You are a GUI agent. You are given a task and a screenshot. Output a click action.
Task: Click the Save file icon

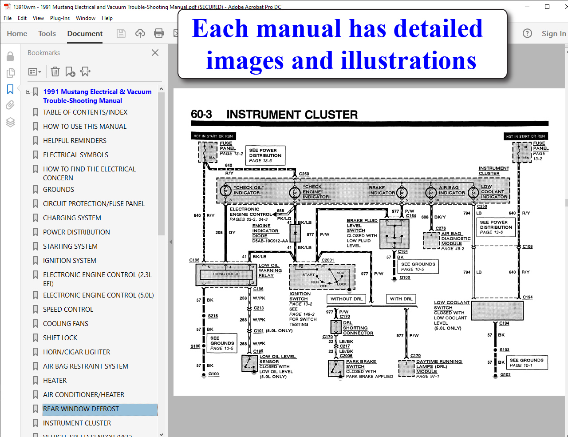click(121, 33)
